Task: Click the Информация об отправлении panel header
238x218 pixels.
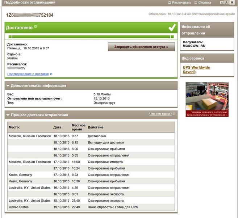Action: tap(207, 30)
